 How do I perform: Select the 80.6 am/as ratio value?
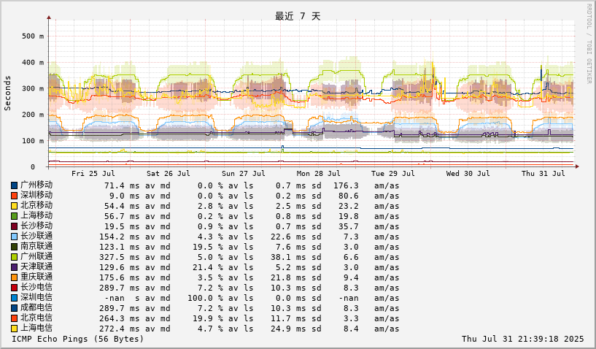click(x=349, y=196)
